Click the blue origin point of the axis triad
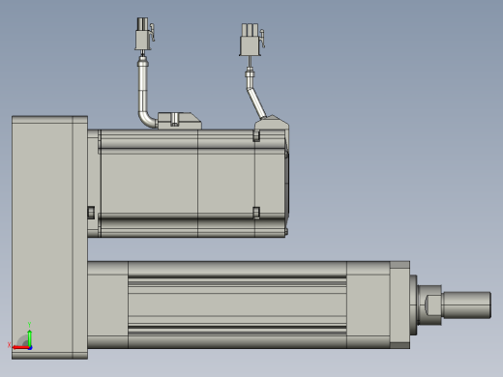The width and height of the screenshot is (503, 377). pos(30,348)
